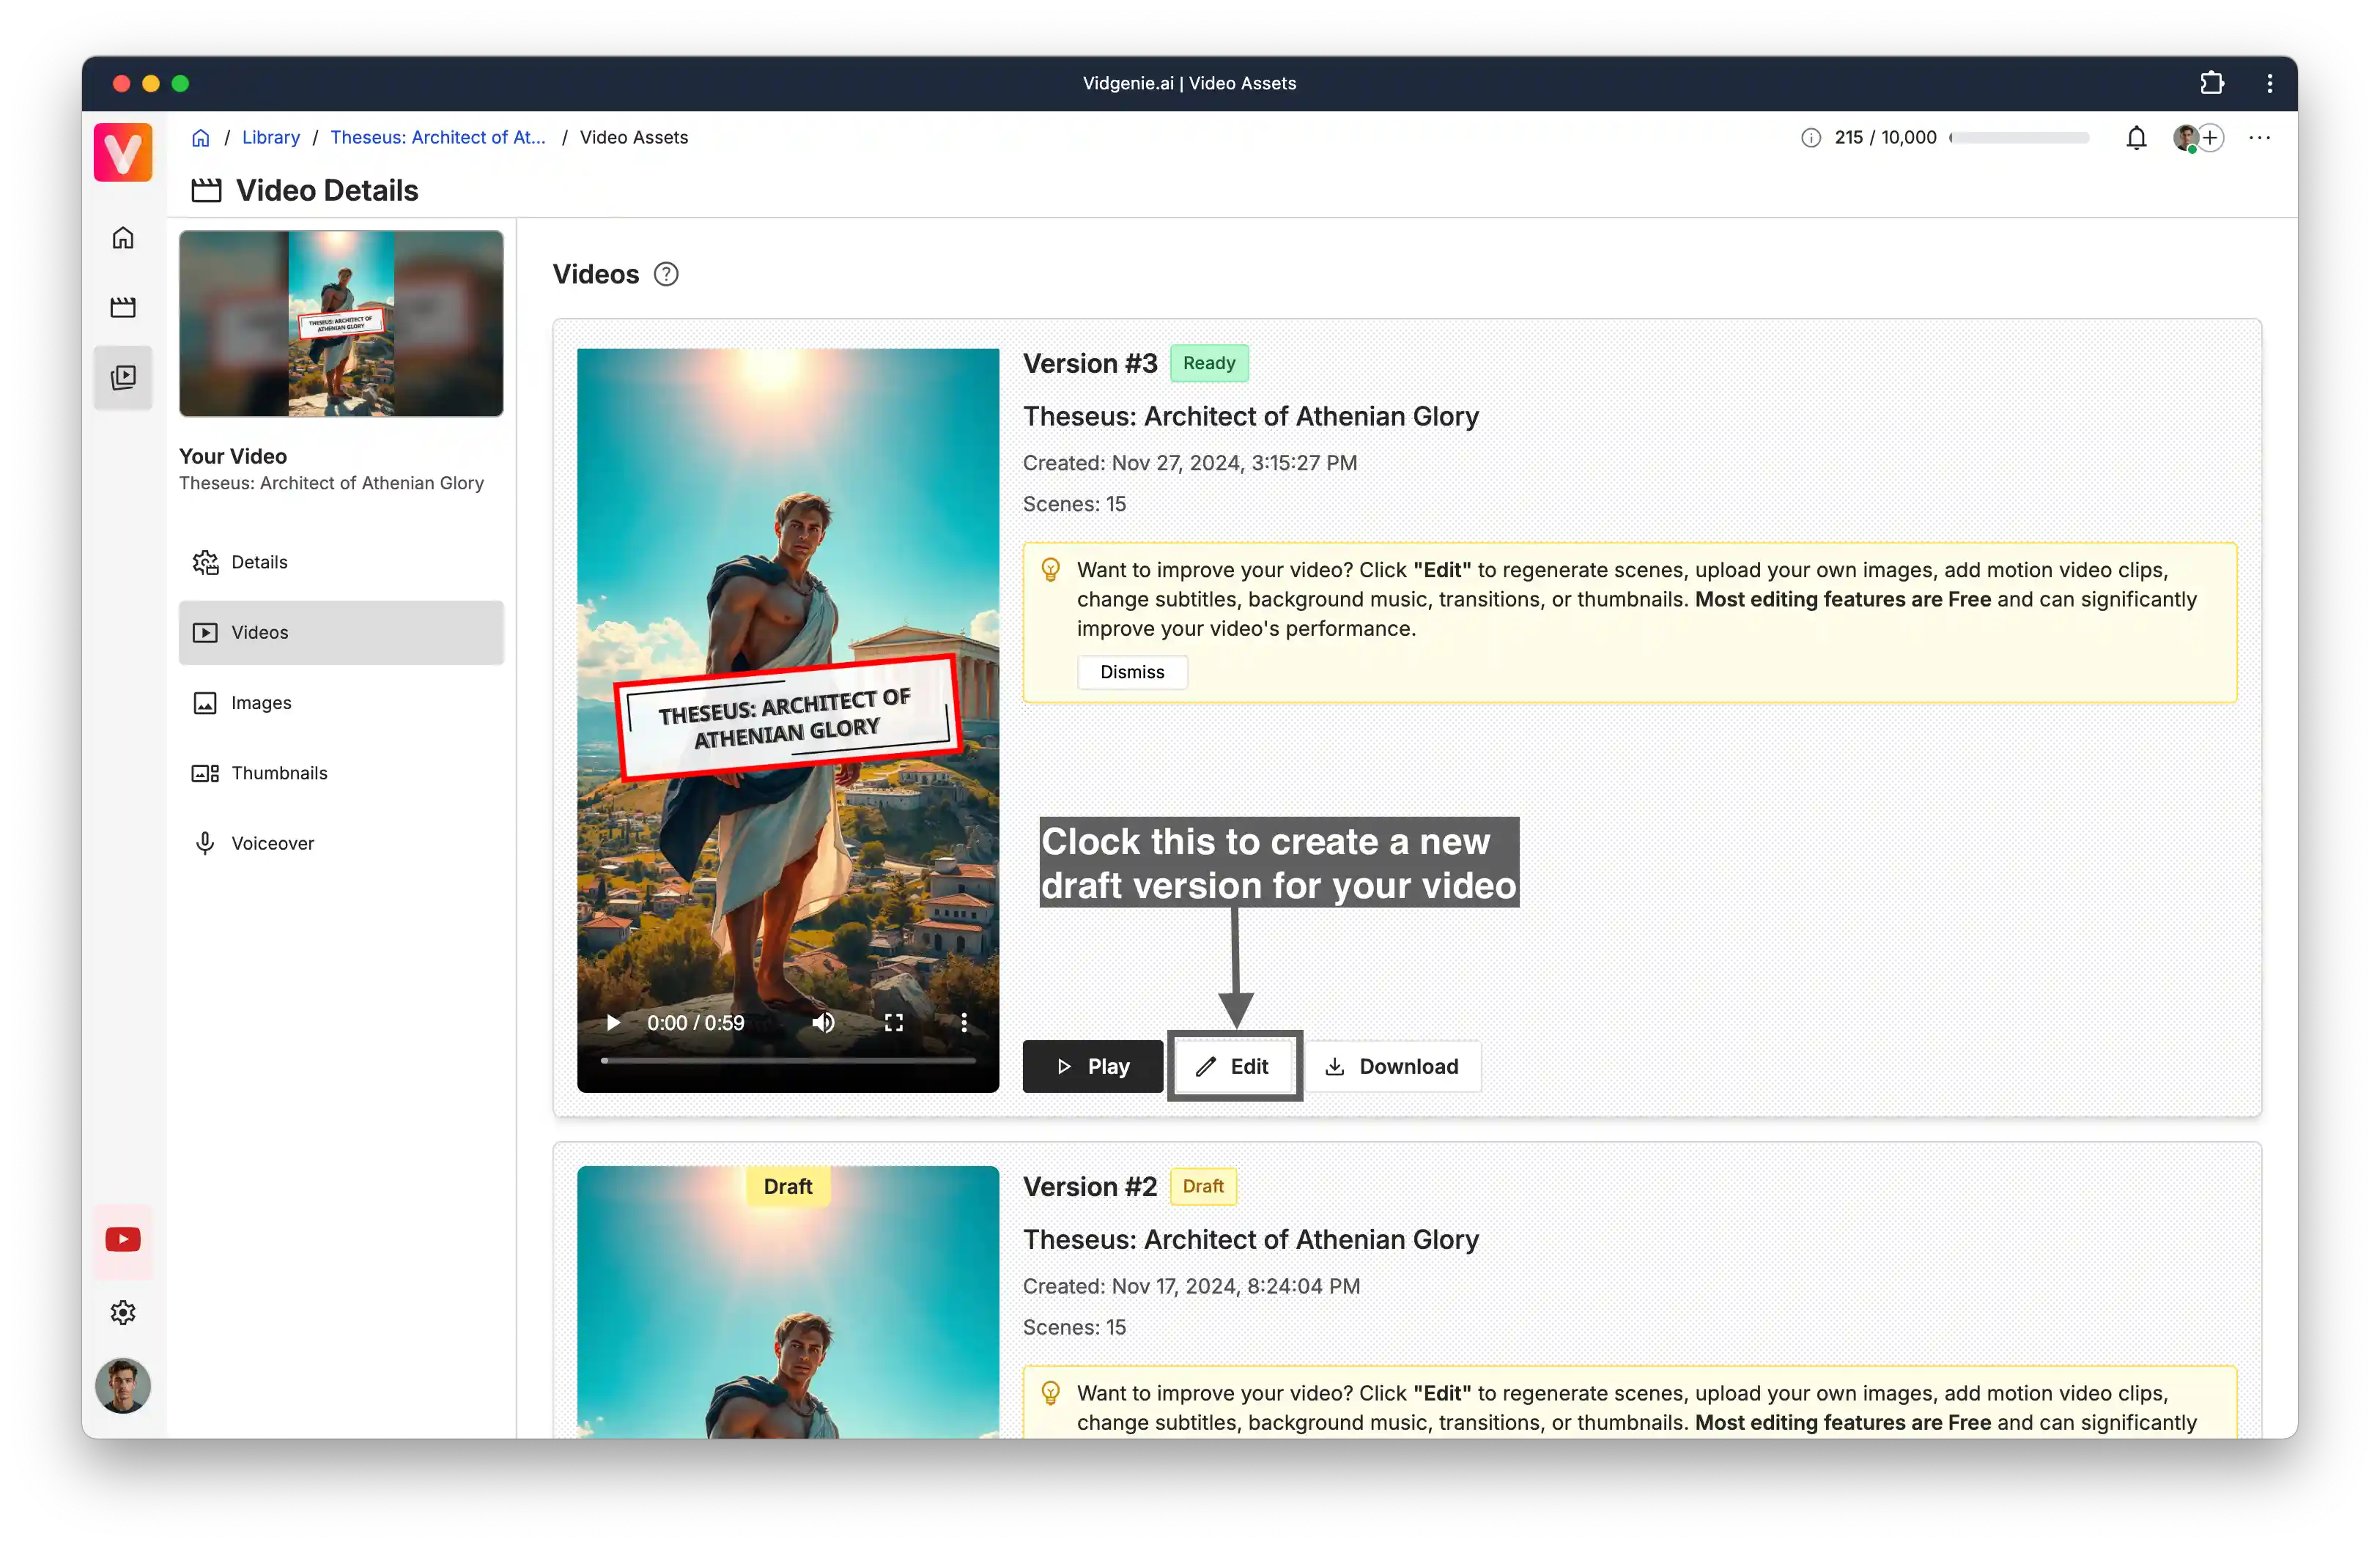The image size is (2380, 1547).
Task: Open the video assets library sidebar icon
Action: tap(123, 376)
